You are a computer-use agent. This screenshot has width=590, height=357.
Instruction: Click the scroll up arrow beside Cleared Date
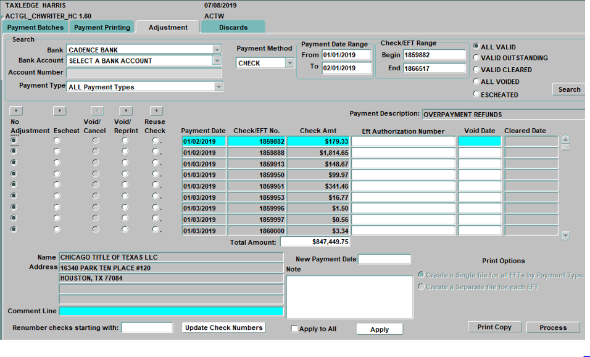(x=565, y=140)
